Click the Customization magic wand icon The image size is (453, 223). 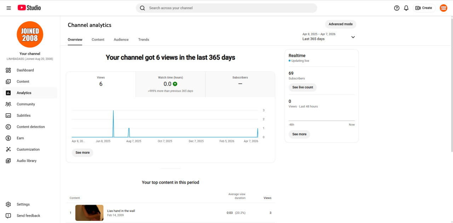pos(8,149)
